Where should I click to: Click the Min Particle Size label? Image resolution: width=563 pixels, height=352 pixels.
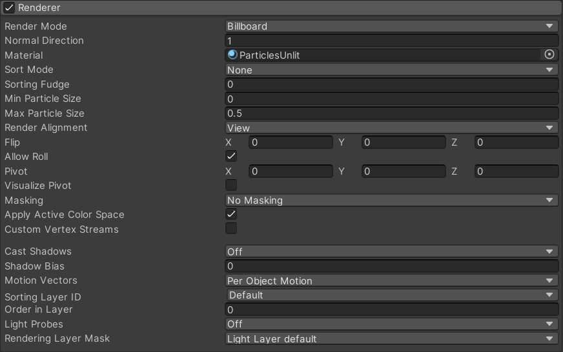coord(43,99)
